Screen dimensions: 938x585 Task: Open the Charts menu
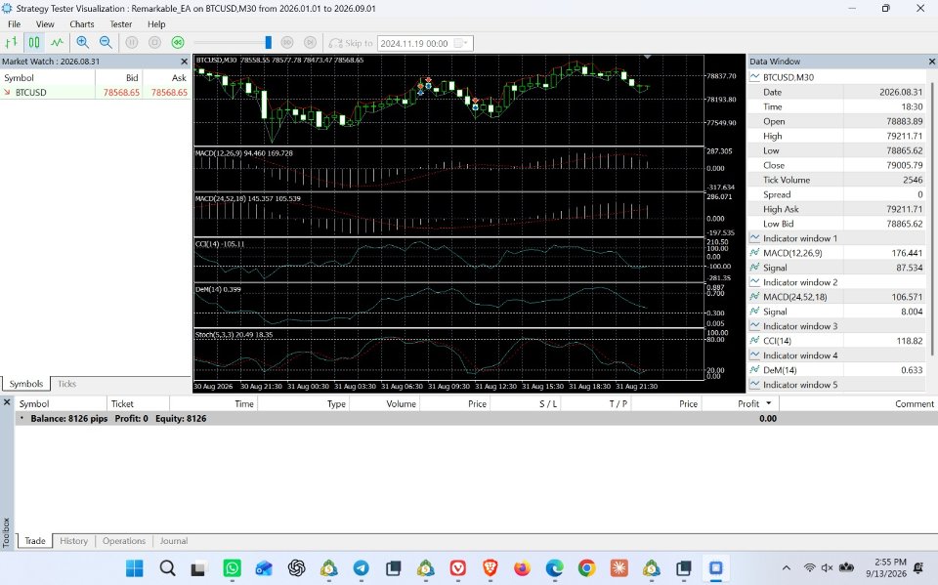pos(82,24)
